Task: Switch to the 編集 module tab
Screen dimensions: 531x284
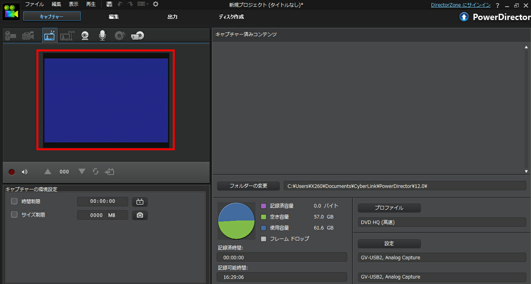Action: click(114, 17)
